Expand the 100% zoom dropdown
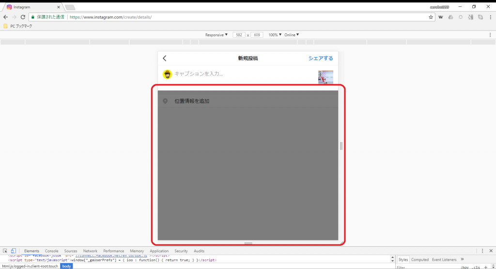 (275, 35)
